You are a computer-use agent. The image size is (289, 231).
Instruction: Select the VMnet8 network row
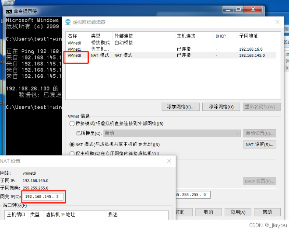pos(171,55)
